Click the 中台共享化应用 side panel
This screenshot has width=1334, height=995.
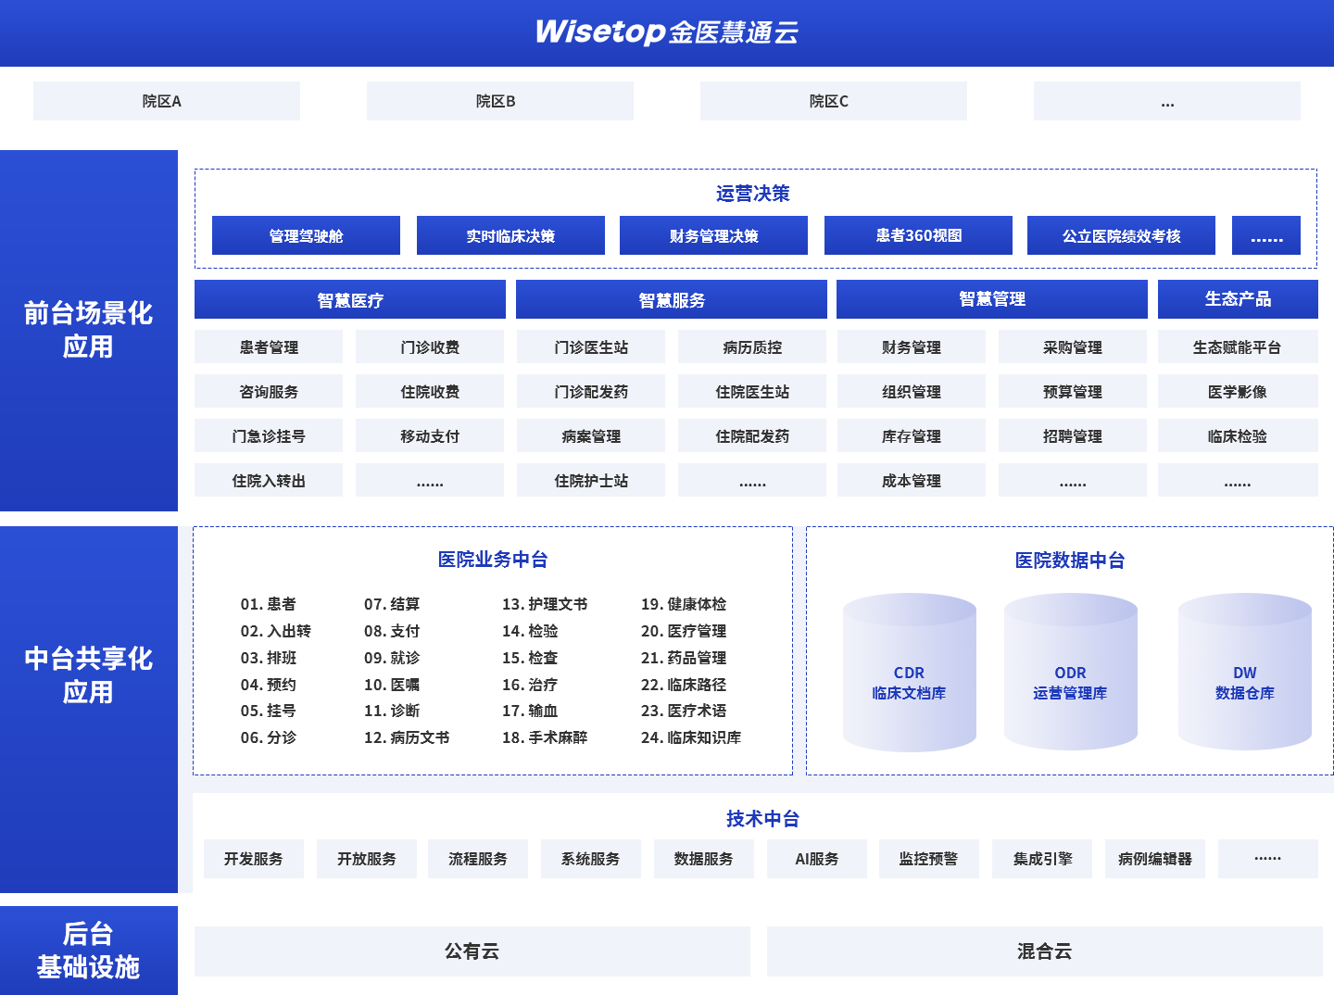pos(89,710)
